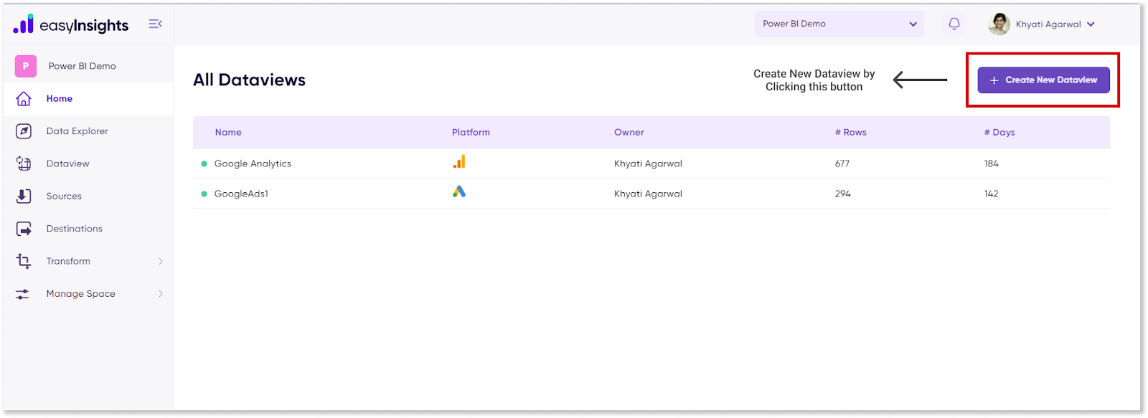Collapse the sidebar using the menu toggle icon
Image resolution: width=1148 pixels, height=418 pixels.
click(155, 24)
